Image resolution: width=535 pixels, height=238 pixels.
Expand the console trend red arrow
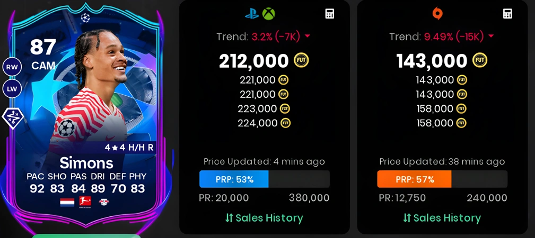click(x=308, y=36)
